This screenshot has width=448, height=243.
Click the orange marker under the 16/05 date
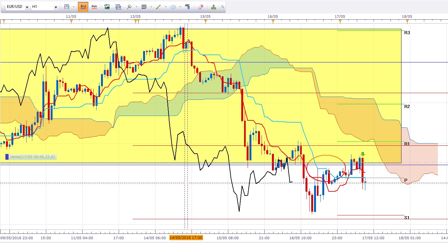coord(273,21)
